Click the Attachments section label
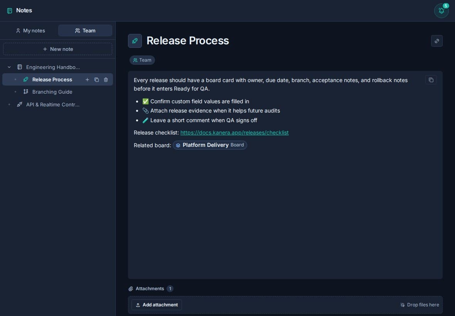This screenshot has width=455, height=316. coord(150,289)
